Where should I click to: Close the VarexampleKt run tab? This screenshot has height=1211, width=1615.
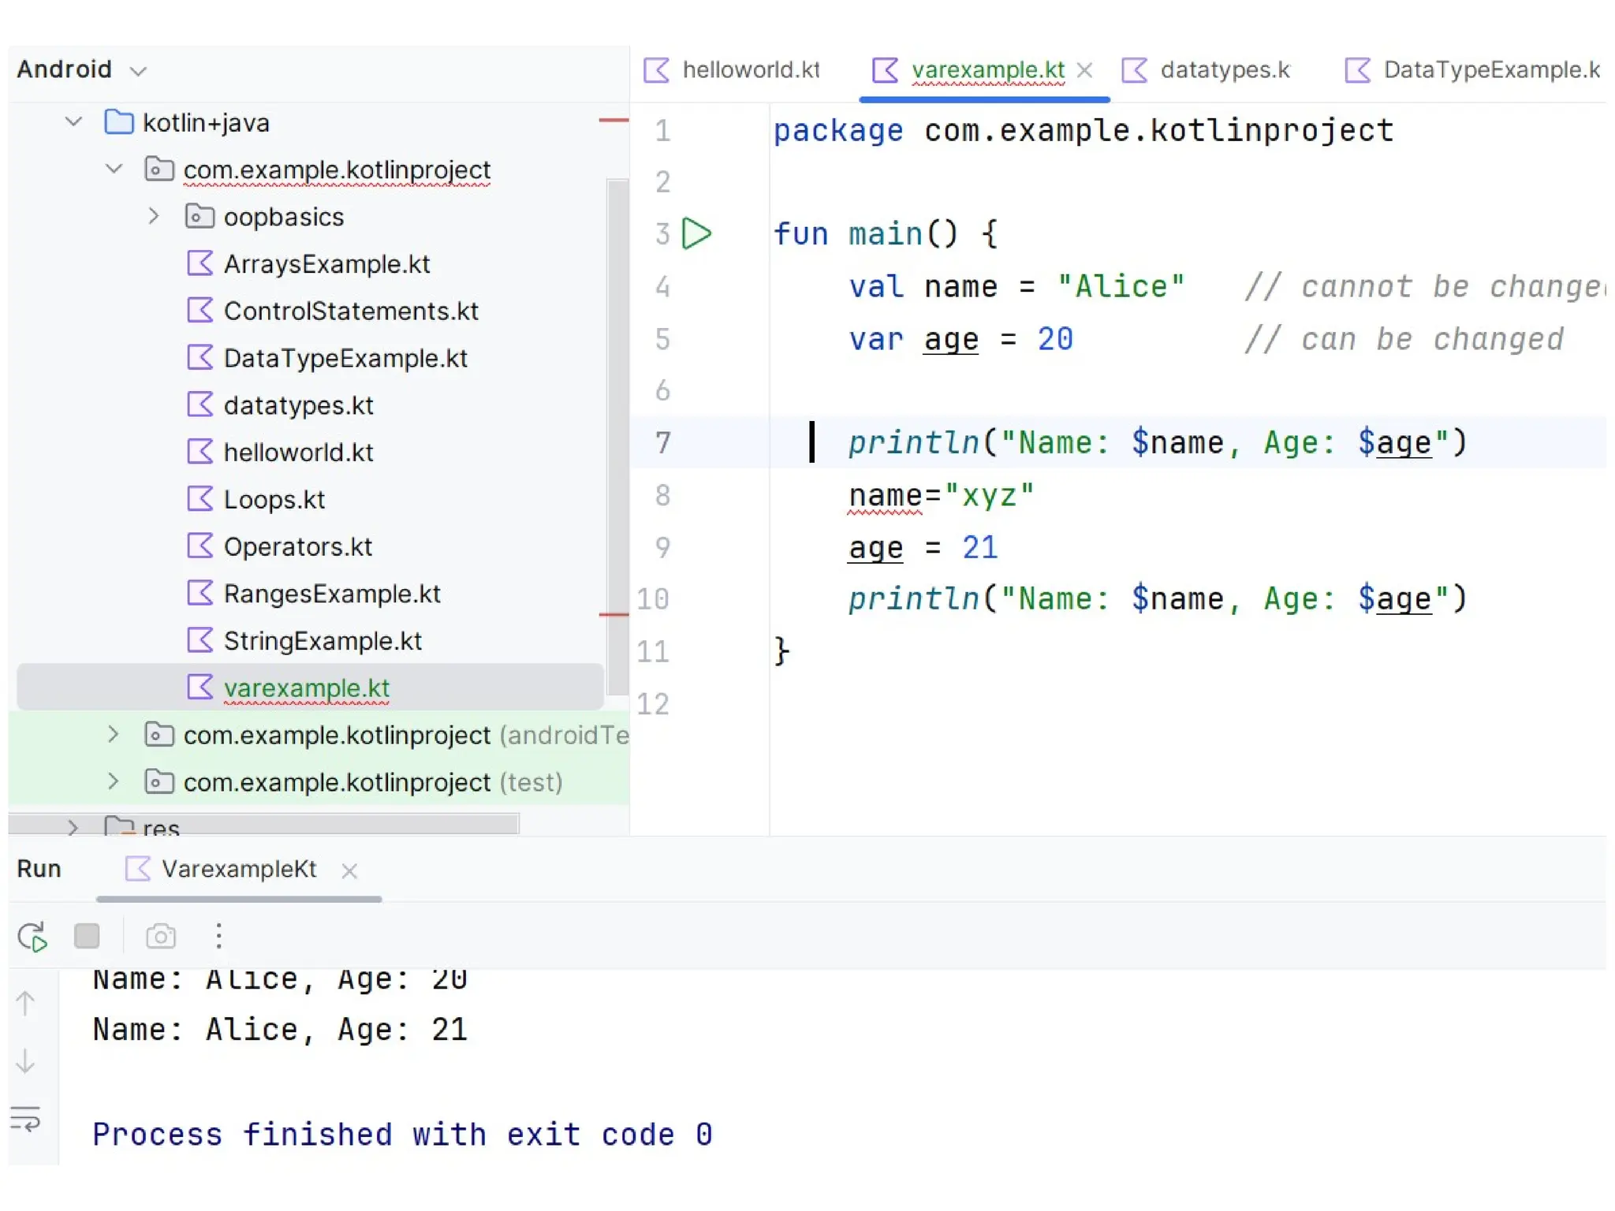(x=349, y=870)
